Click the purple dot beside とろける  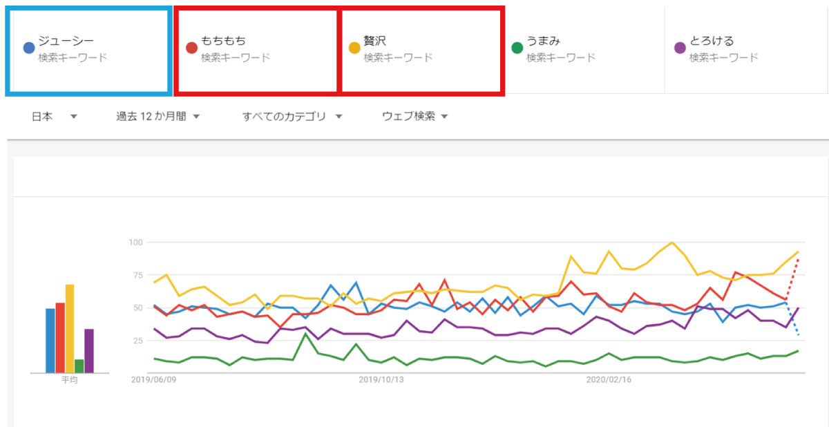tap(680, 48)
